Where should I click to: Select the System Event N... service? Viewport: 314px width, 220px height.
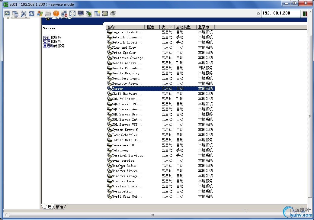click(x=160, y=130)
